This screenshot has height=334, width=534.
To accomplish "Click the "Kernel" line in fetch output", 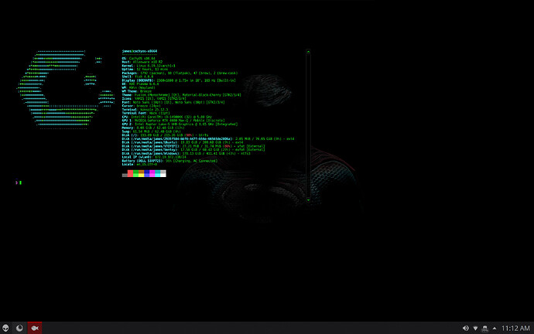I will pos(149,66).
